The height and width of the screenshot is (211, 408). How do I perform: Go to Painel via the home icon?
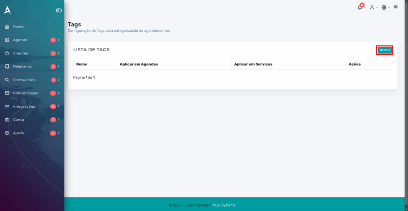coord(7,27)
